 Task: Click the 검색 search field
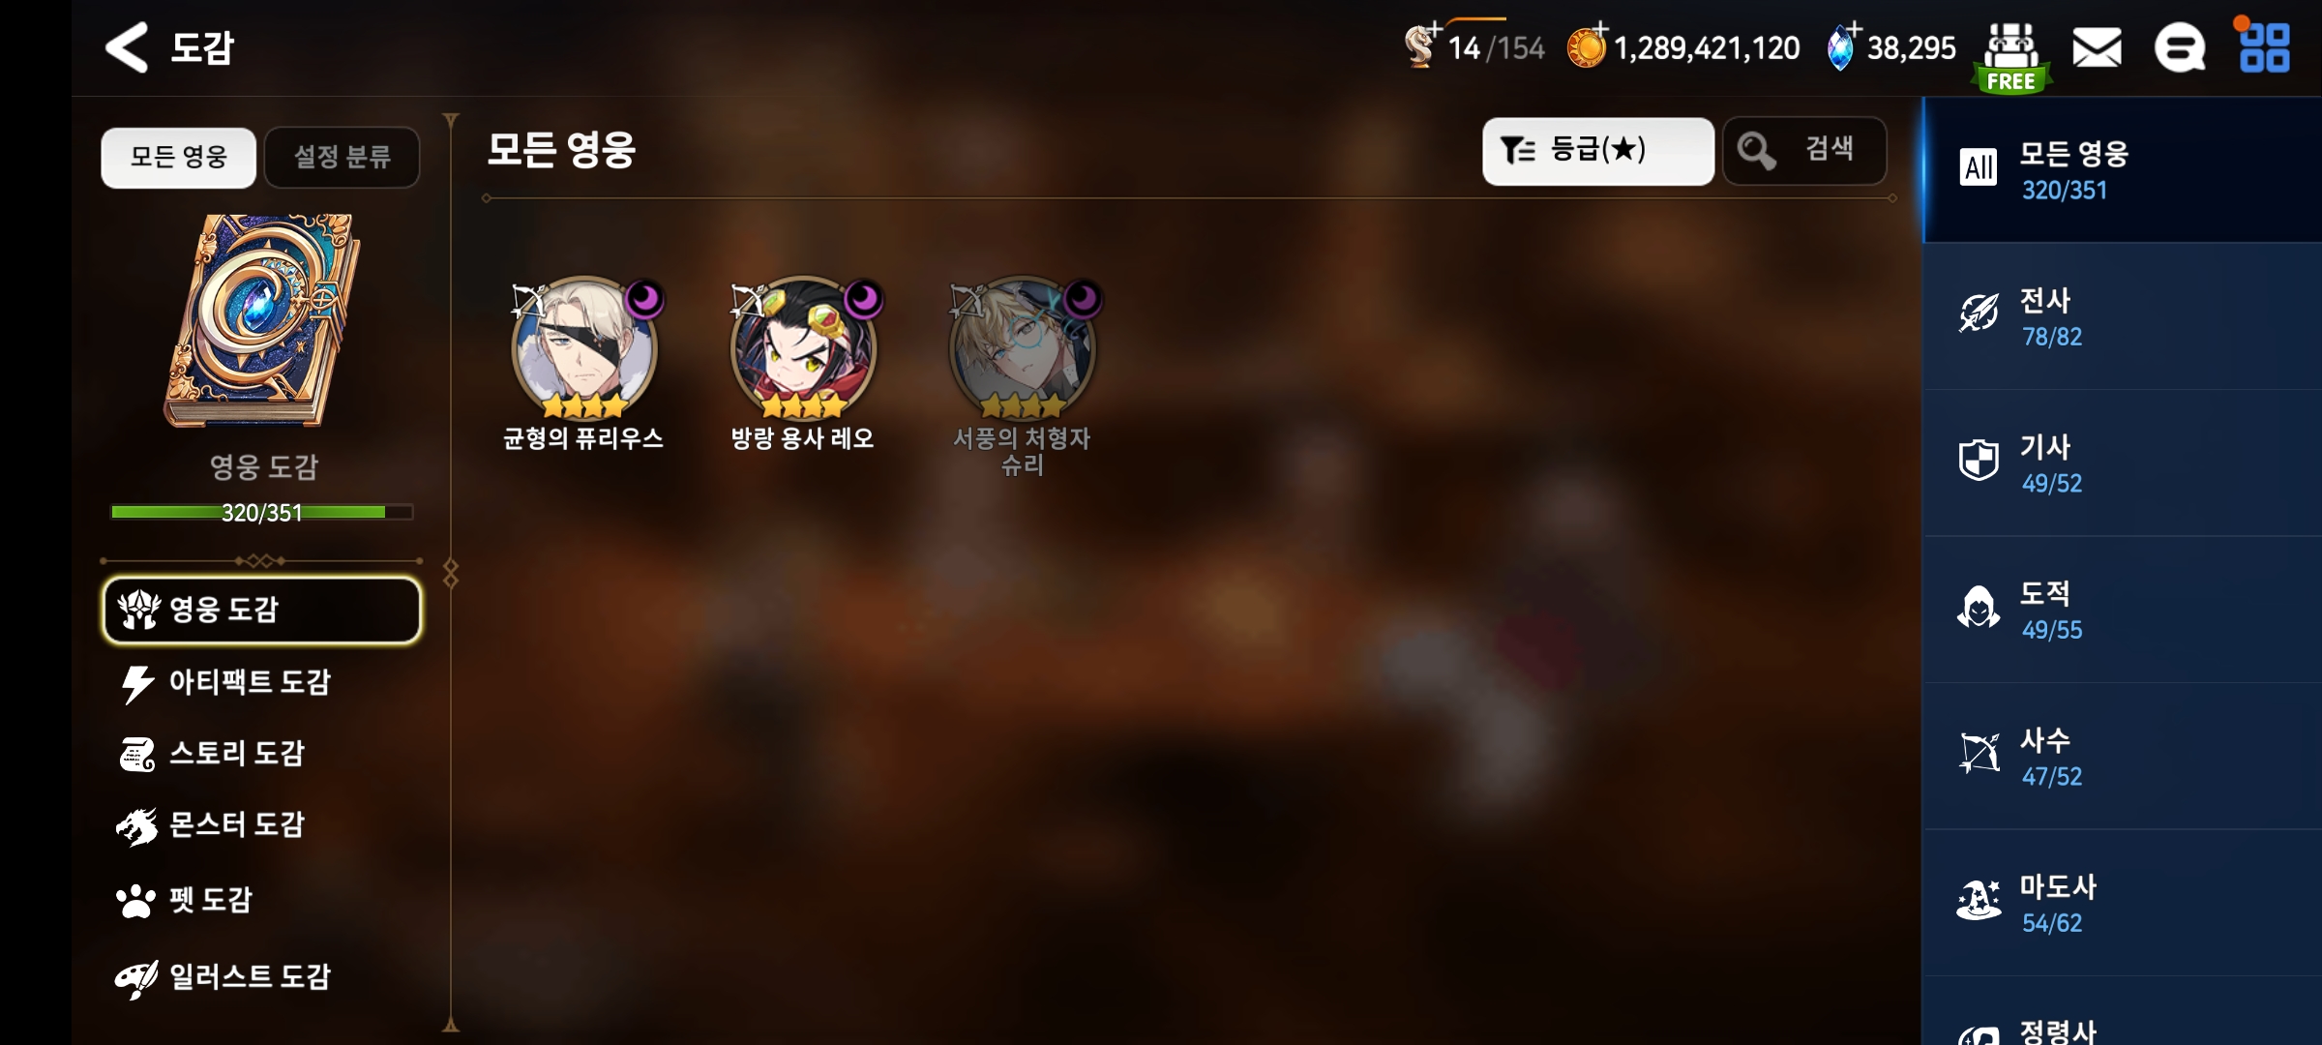point(1804,151)
